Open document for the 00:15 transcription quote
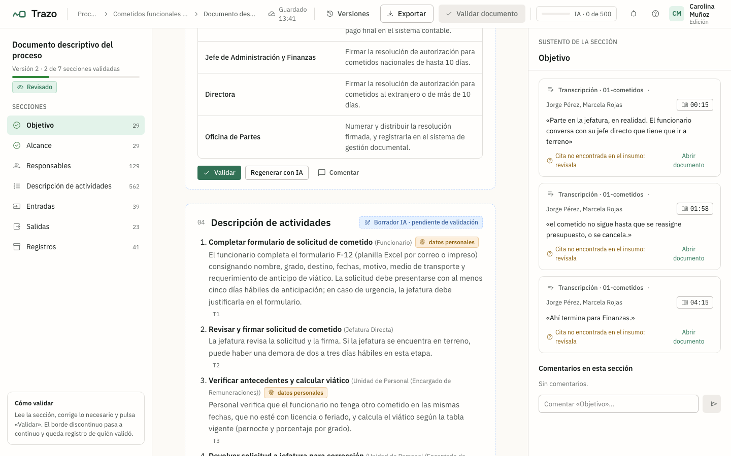The image size is (731, 456). 689,161
